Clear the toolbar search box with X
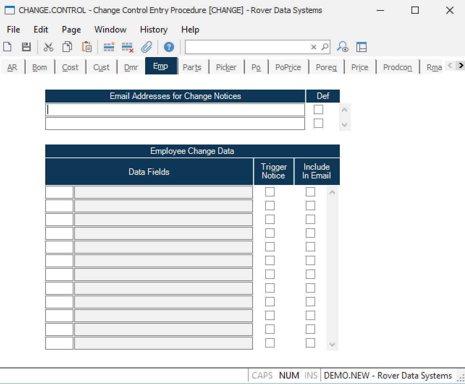The height and width of the screenshot is (384, 465). pos(314,47)
